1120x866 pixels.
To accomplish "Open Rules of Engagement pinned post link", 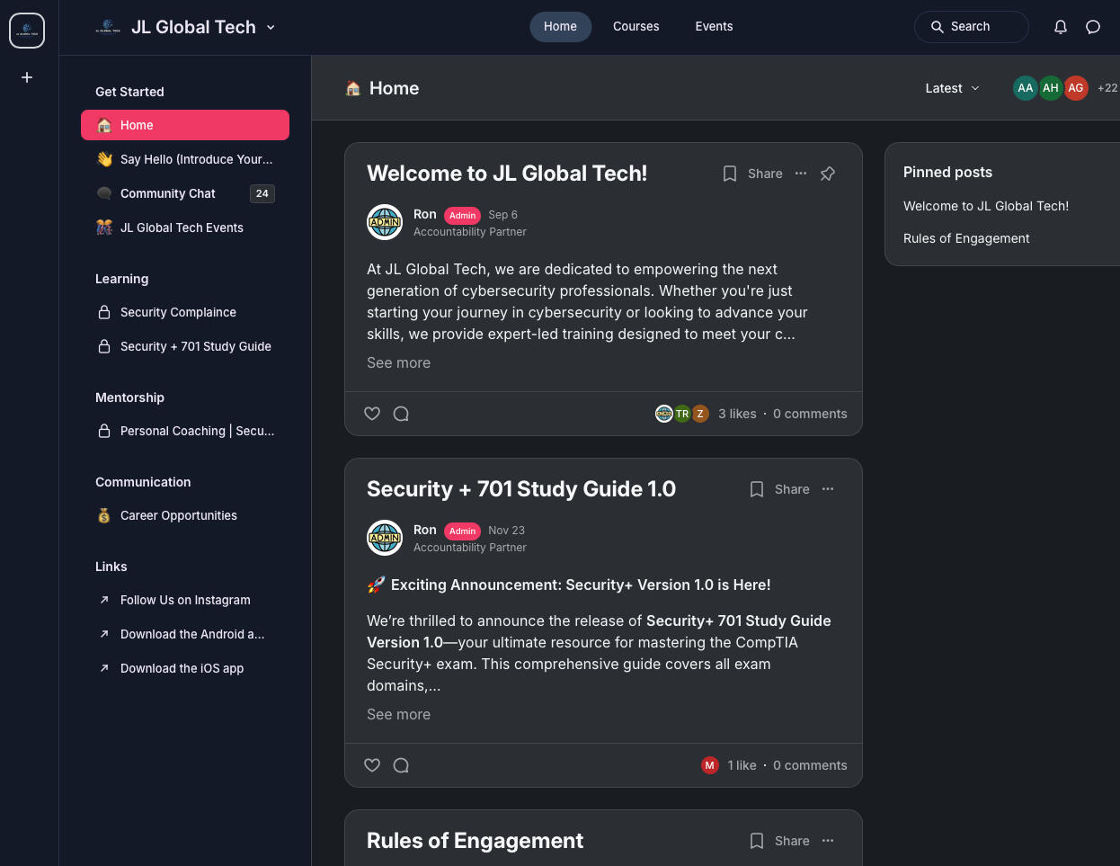I will (x=966, y=238).
